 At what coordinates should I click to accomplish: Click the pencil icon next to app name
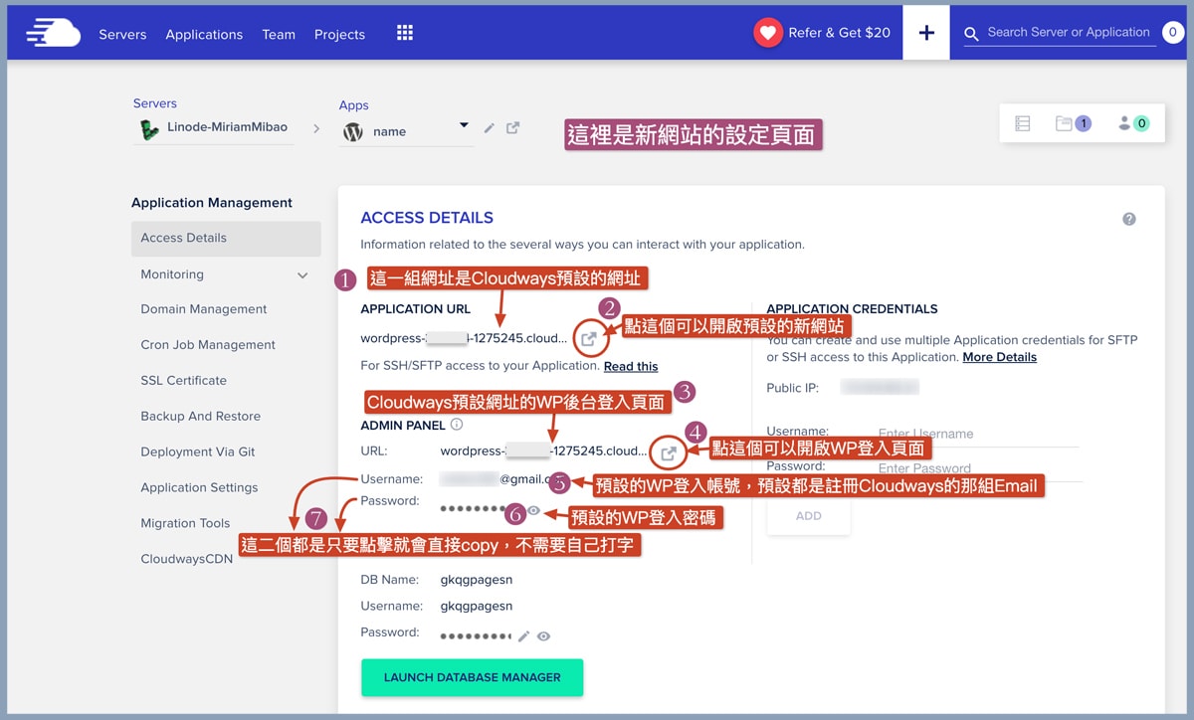pyautogui.click(x=489, y=128)
